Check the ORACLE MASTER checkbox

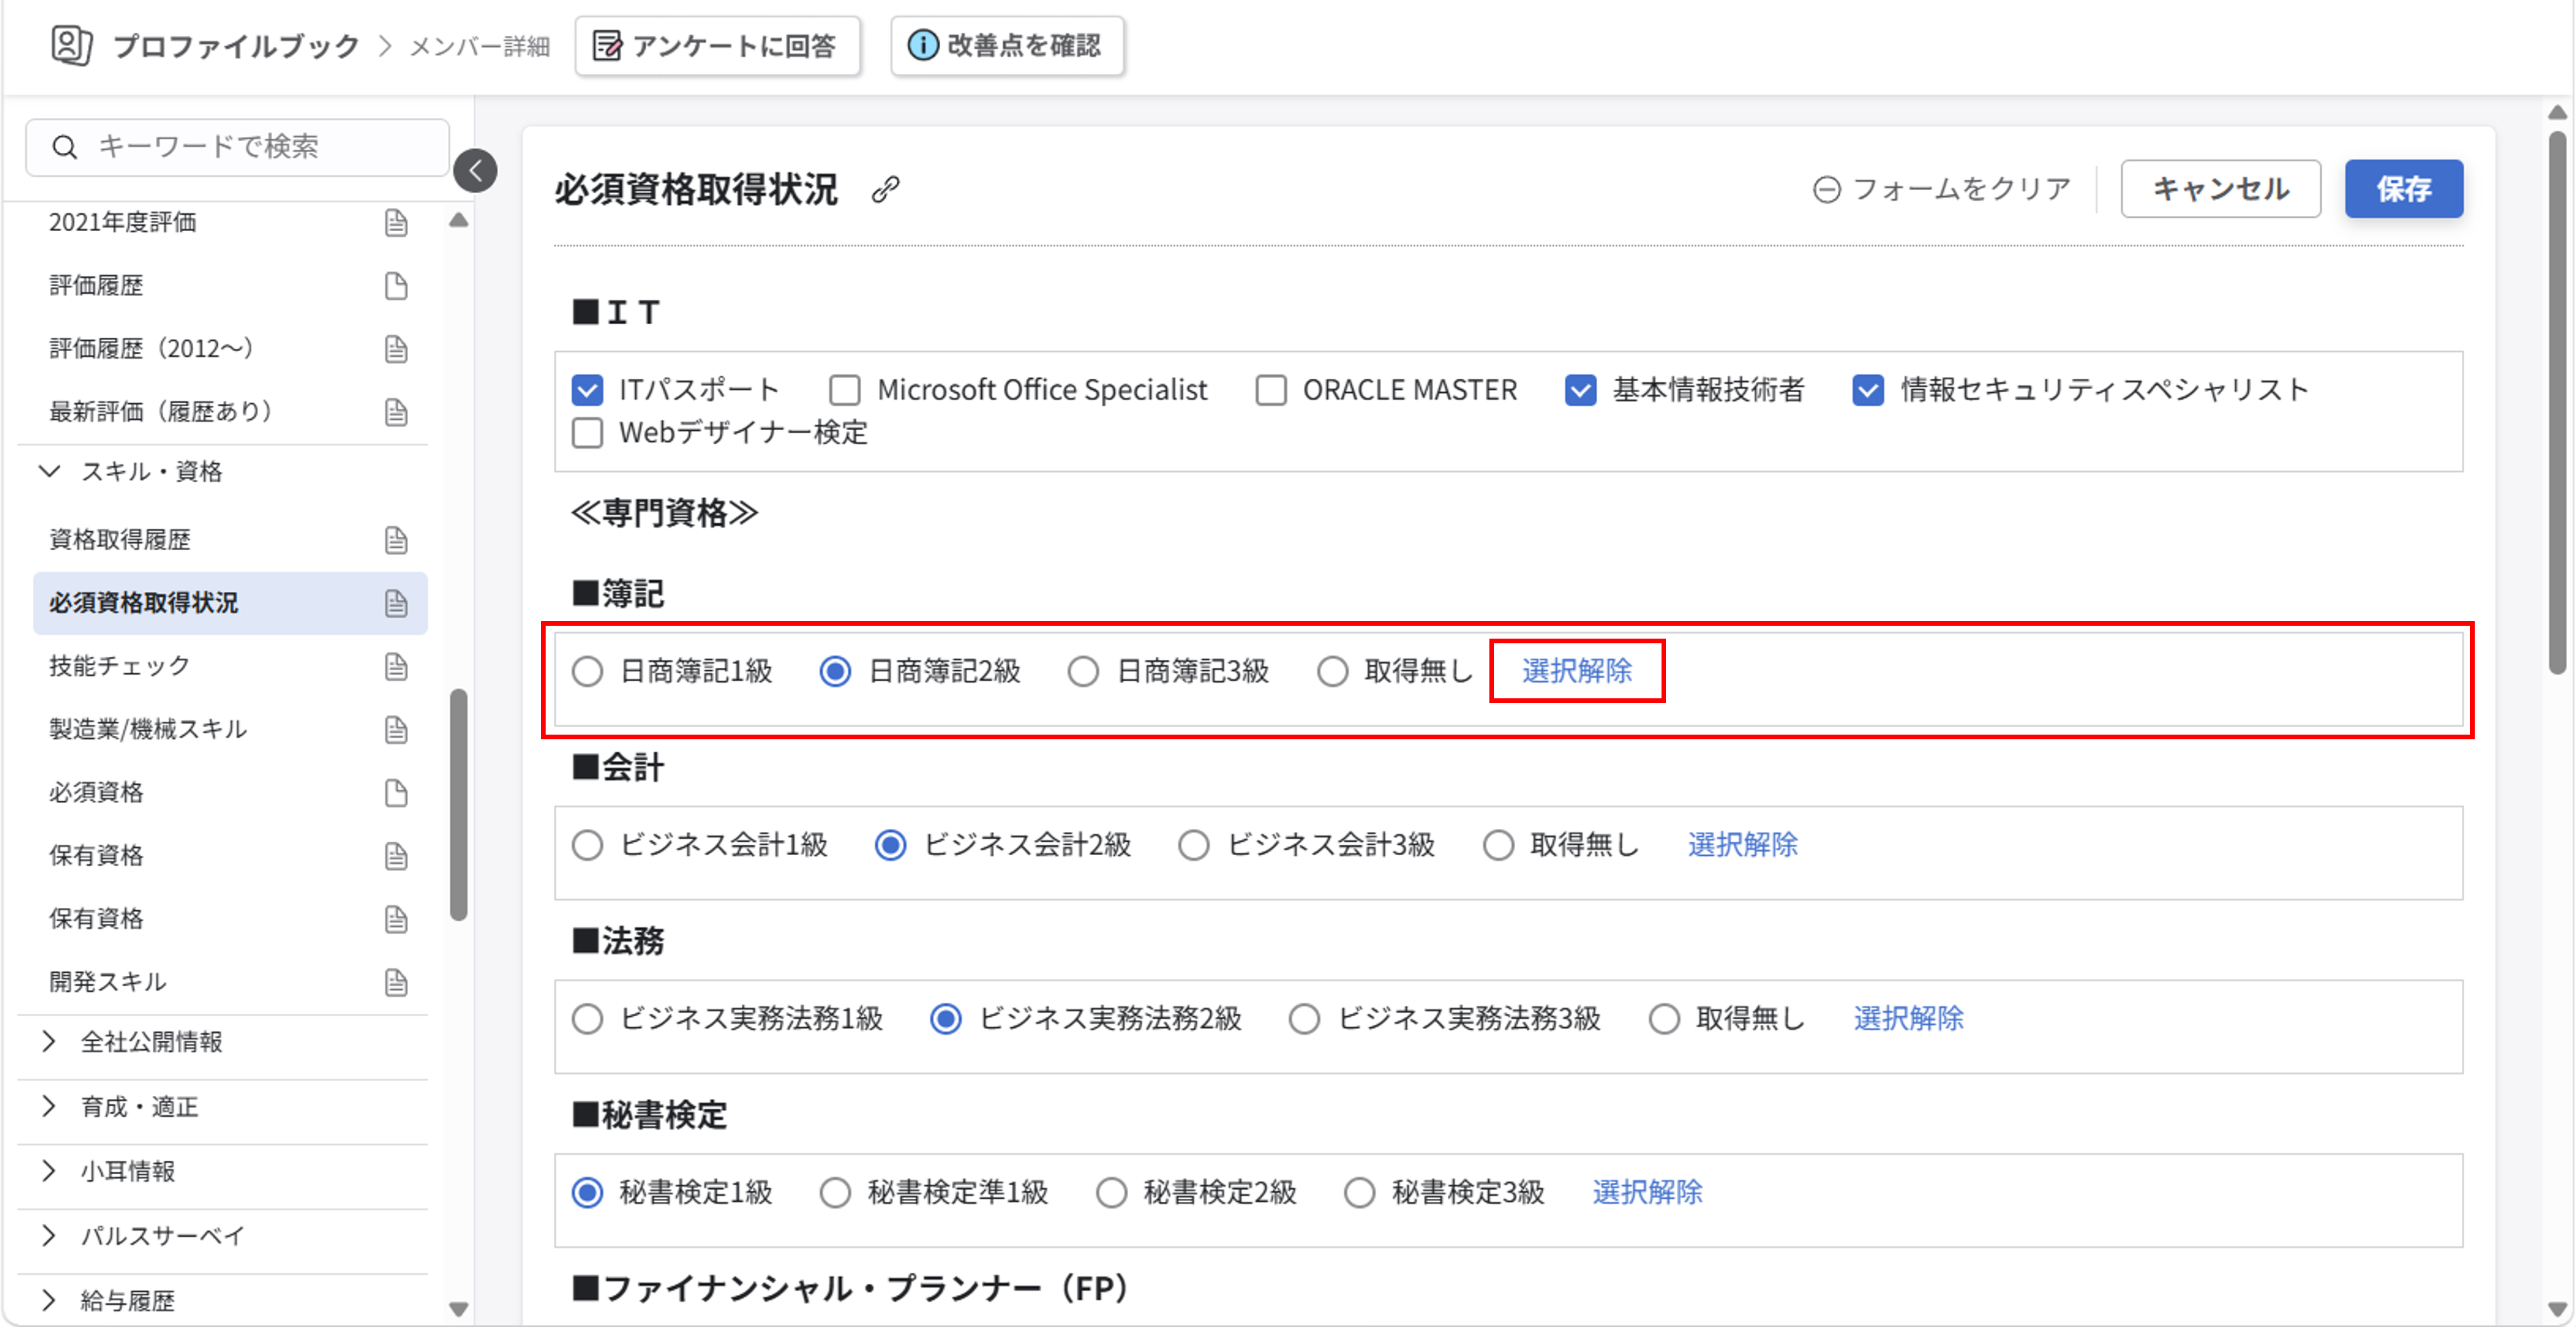coord(1270,390)
